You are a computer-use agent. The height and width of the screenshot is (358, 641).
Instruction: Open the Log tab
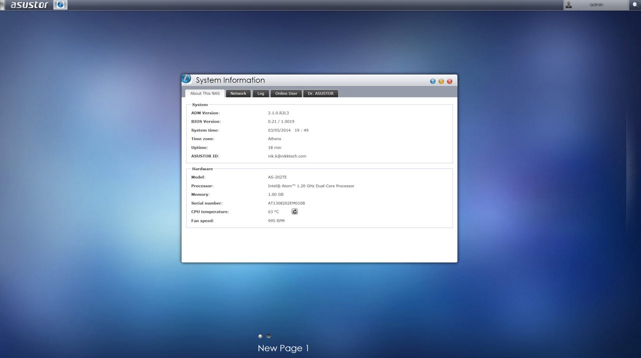pyautogui.click(x=261, y=94)
